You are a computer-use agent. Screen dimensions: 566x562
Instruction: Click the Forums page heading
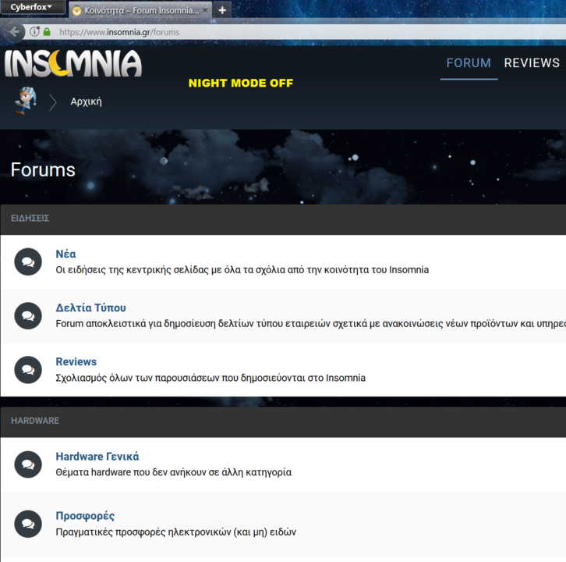click(43, 169)
